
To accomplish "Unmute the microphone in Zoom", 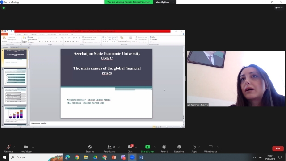I will pyautogui.click(x=8, y=148).
